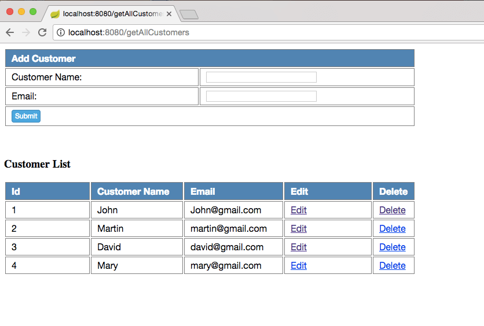
Task: Focus the Email input field
Action: (261, 96)
